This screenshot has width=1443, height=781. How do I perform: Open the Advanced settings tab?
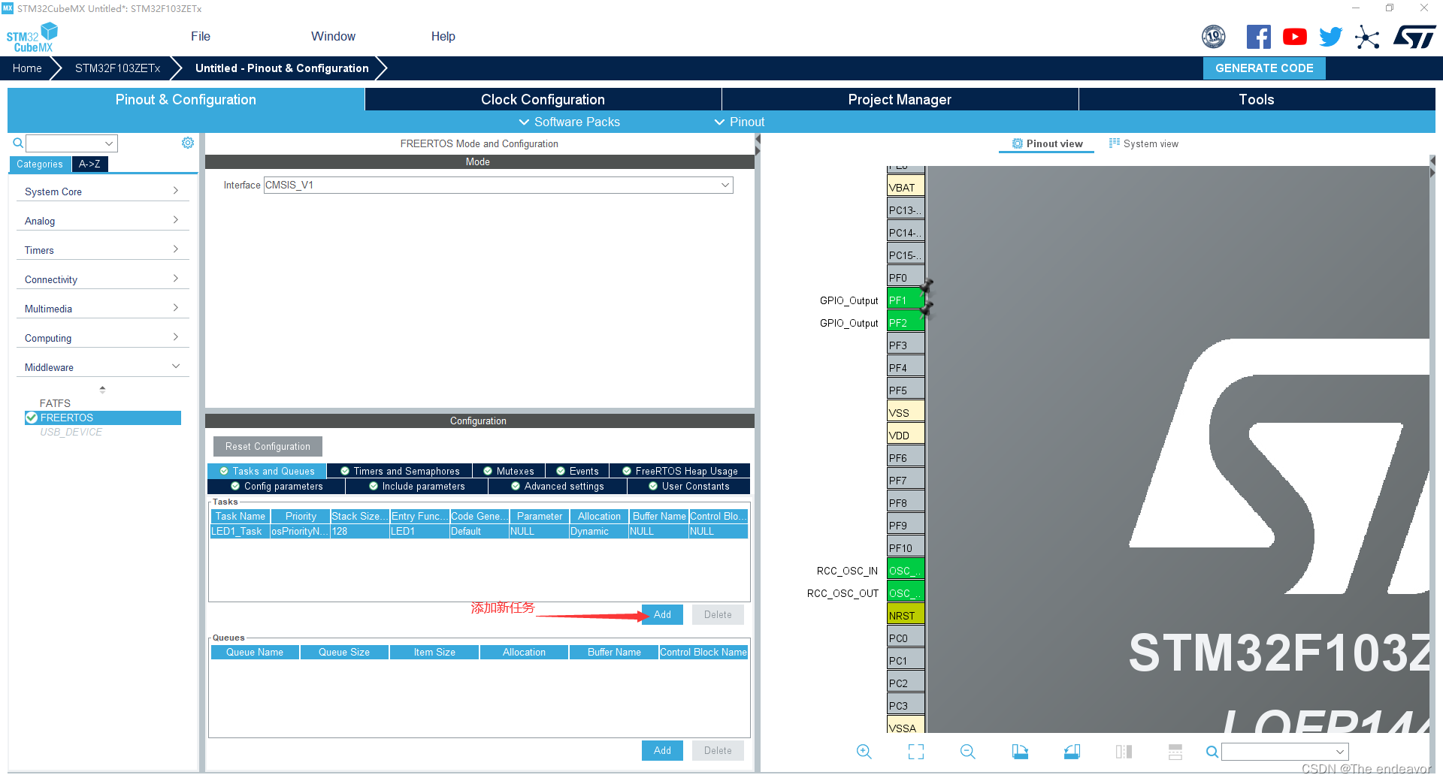pos(557,486)
